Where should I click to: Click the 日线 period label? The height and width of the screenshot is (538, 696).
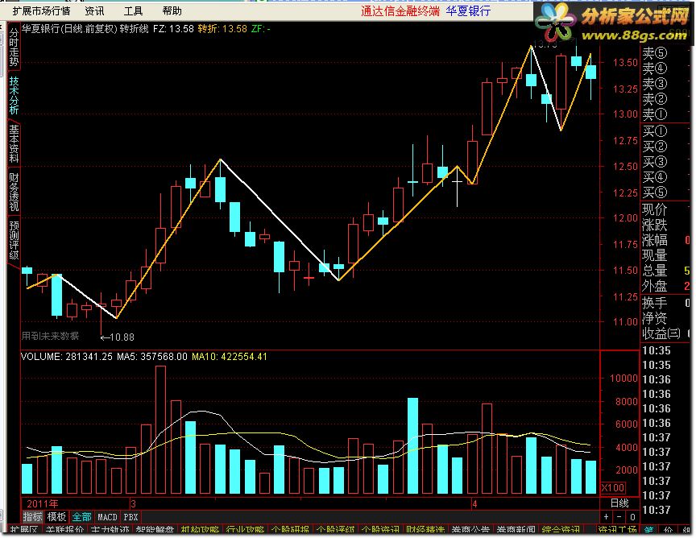coord(619,503)
